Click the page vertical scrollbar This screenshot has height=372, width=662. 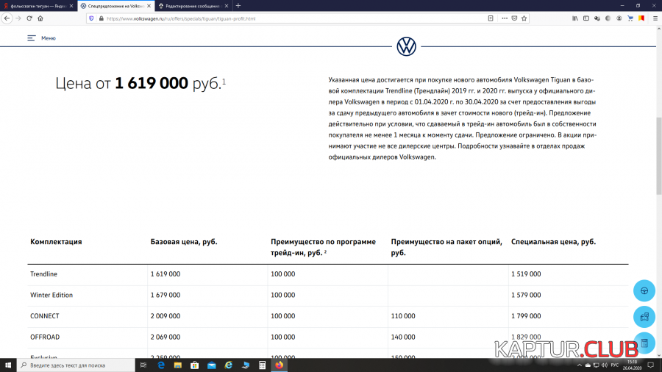[658, 156]
